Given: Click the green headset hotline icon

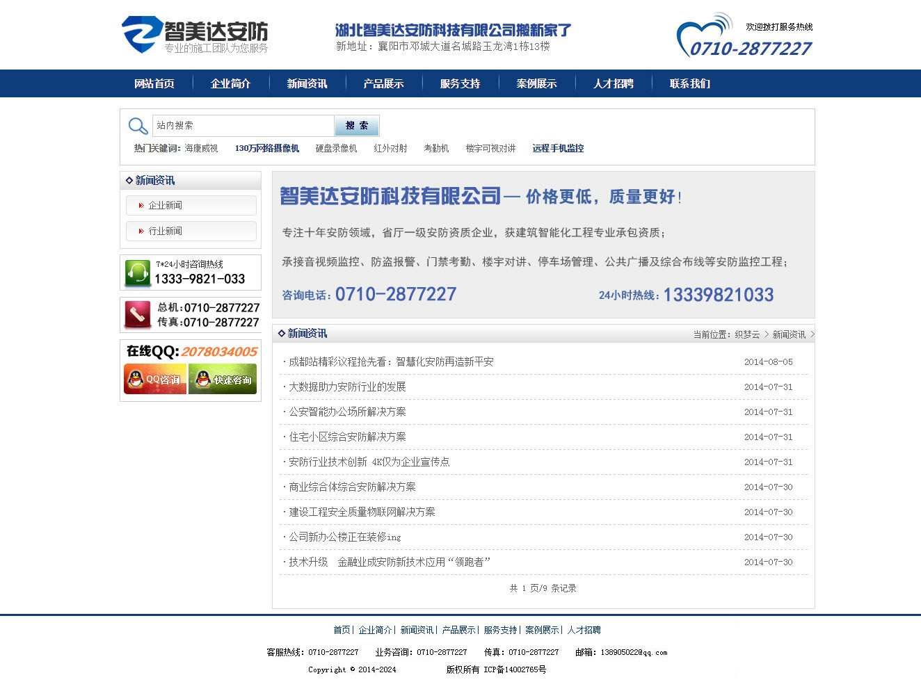Looking at the screenshot, I should (x=138, y=273).
